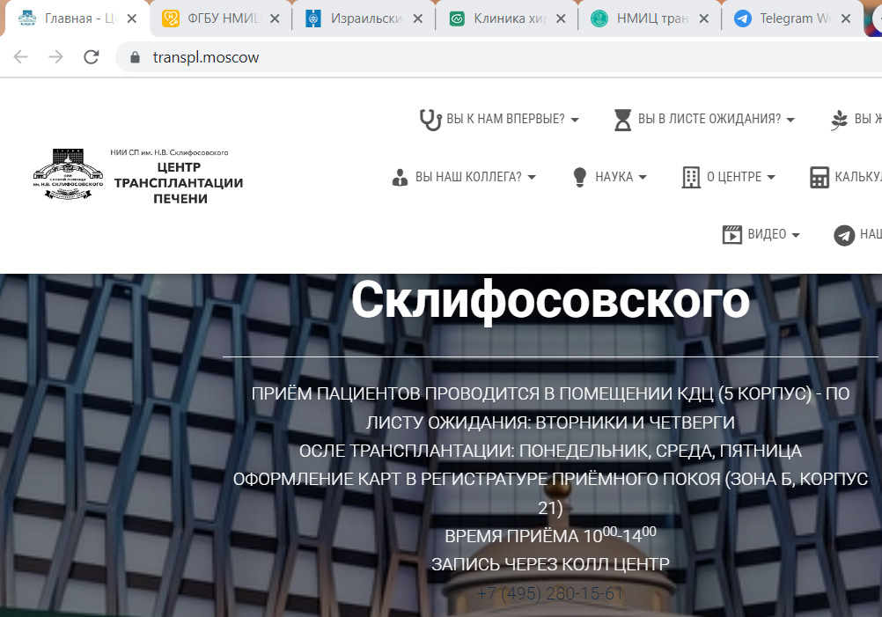Click the НИИ СП им. Н.В. Склифосовского caption
The image size is (882, 617).
tap(169, 152)
